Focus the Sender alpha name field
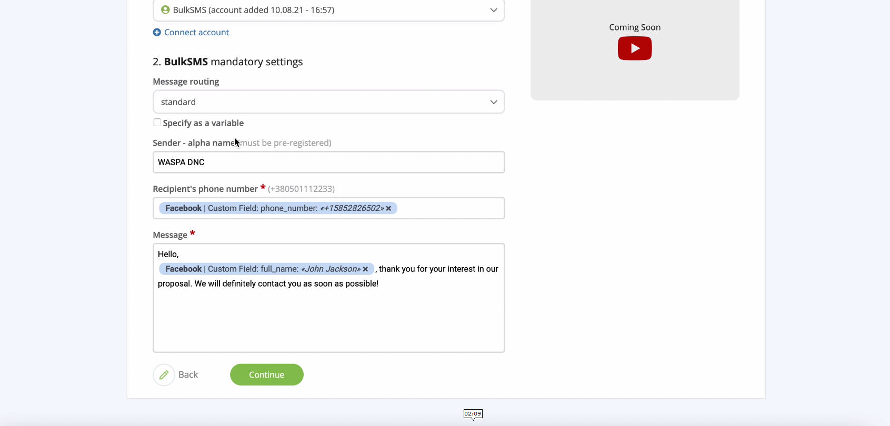 click(328, 163)
